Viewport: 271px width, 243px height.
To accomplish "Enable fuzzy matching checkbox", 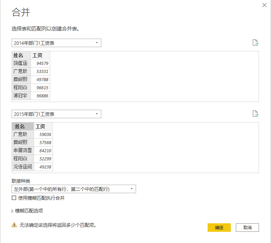I will pos(14,198).
